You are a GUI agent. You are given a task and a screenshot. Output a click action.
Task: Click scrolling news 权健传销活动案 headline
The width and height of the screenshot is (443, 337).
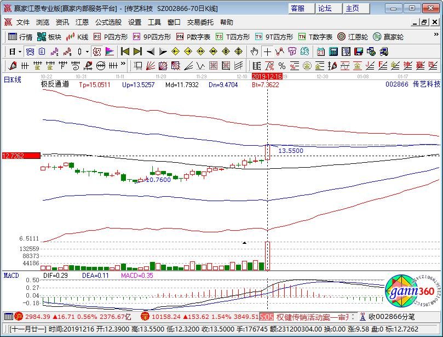click(x=313, y=317)
